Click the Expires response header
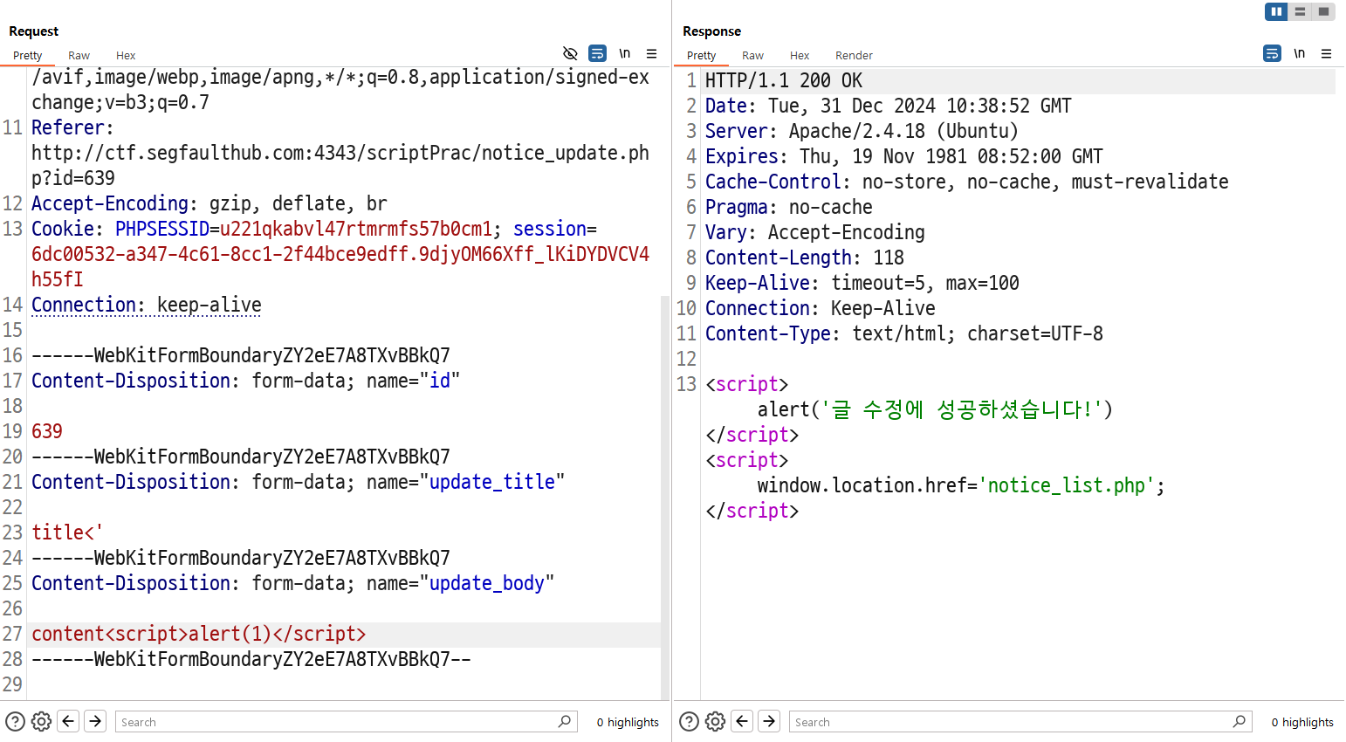The image size is (1346, 742). (904, 156)
